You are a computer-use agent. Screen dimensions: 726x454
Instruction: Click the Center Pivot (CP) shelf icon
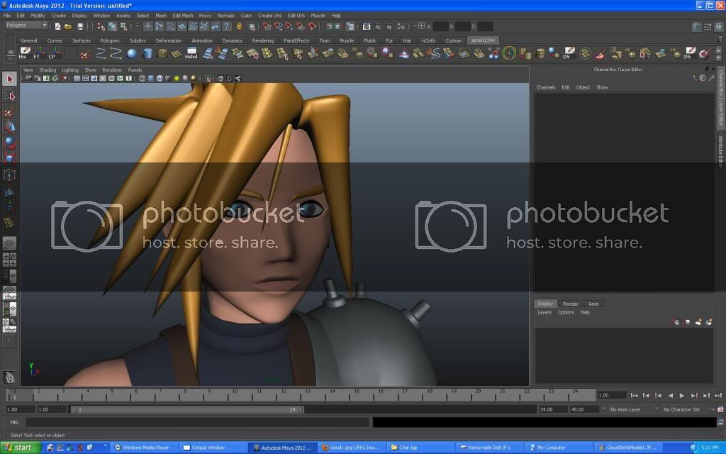[52, 54]
